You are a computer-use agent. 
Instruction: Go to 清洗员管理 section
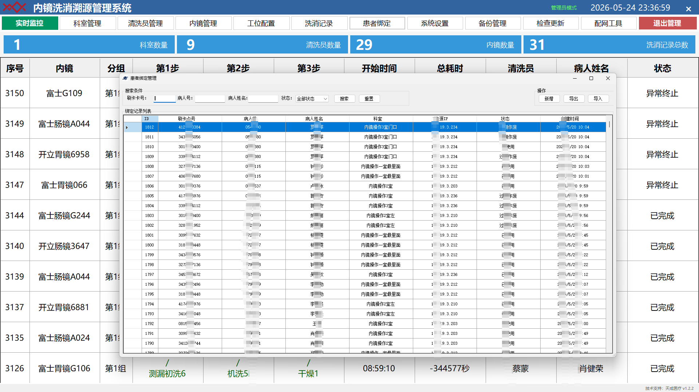(145, 23)
